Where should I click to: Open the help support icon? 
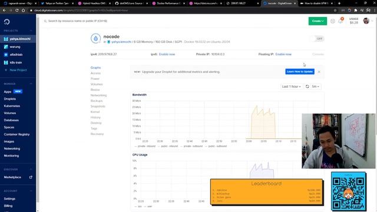(x=332, y=21)
